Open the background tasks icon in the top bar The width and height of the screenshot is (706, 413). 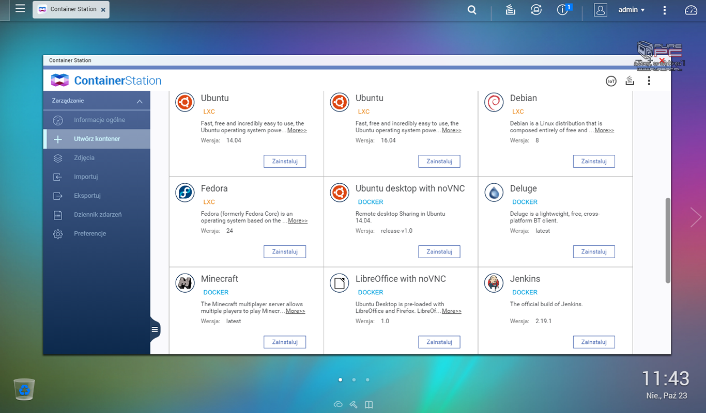click(511, 10)
